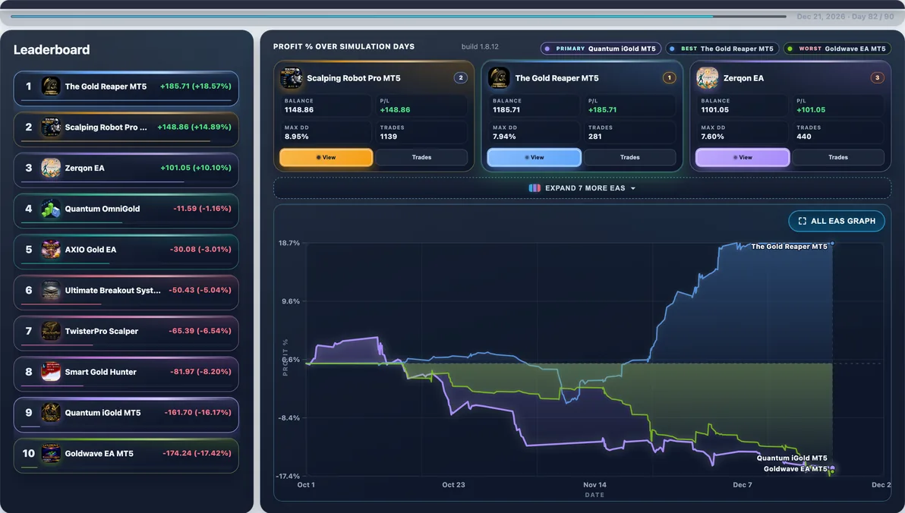Expand 7 more EAs section
This screenshot has height=513, width=905.
582,188
